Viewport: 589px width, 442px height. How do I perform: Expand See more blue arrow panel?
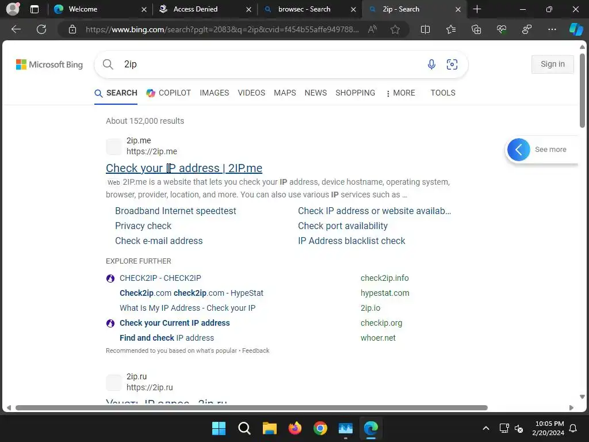click(x=518, y=150)
